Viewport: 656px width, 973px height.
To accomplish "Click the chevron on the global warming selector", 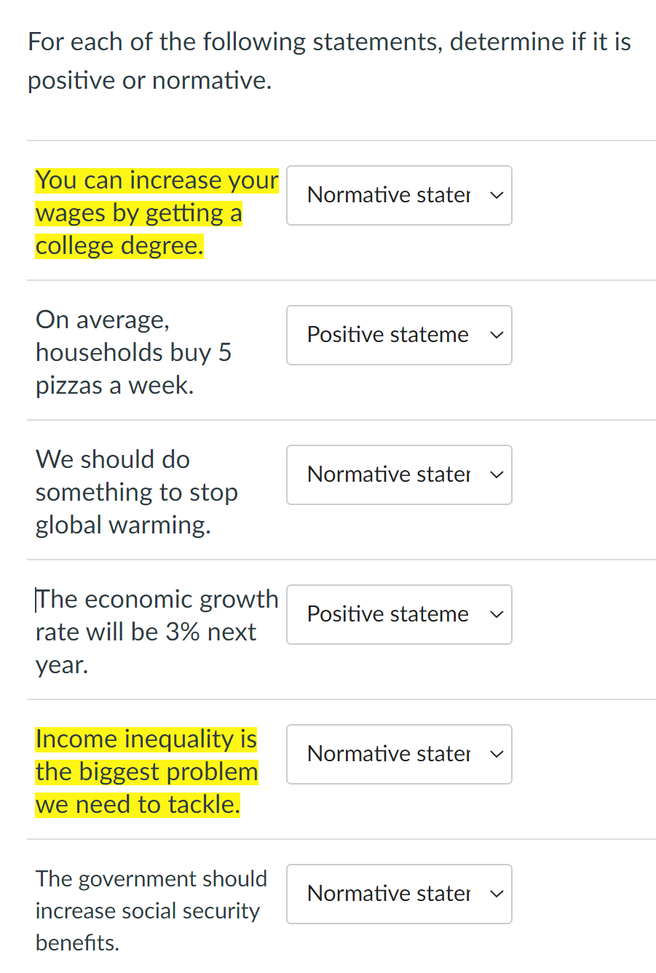I will tap(496, 474).
